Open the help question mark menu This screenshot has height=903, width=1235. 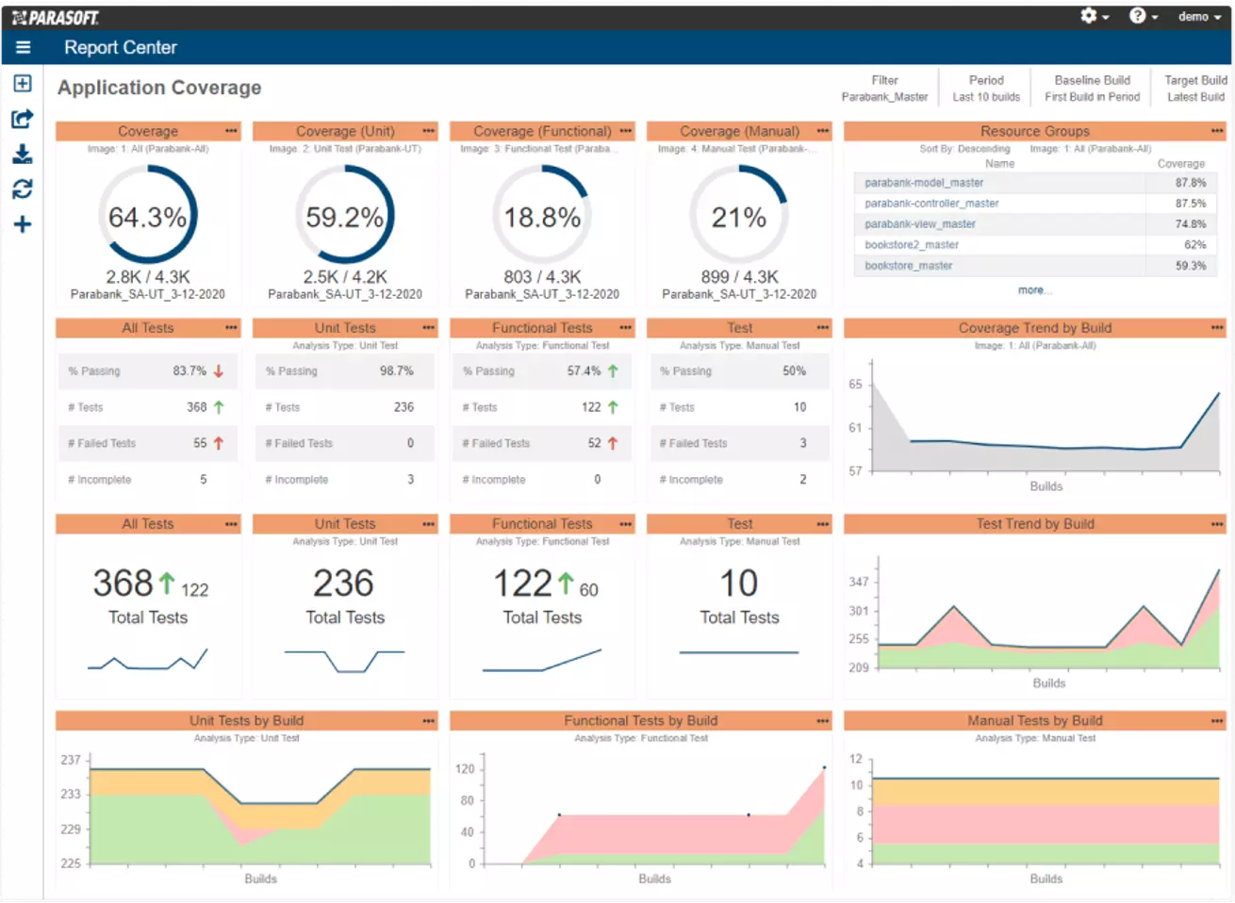coord(1143,16)
